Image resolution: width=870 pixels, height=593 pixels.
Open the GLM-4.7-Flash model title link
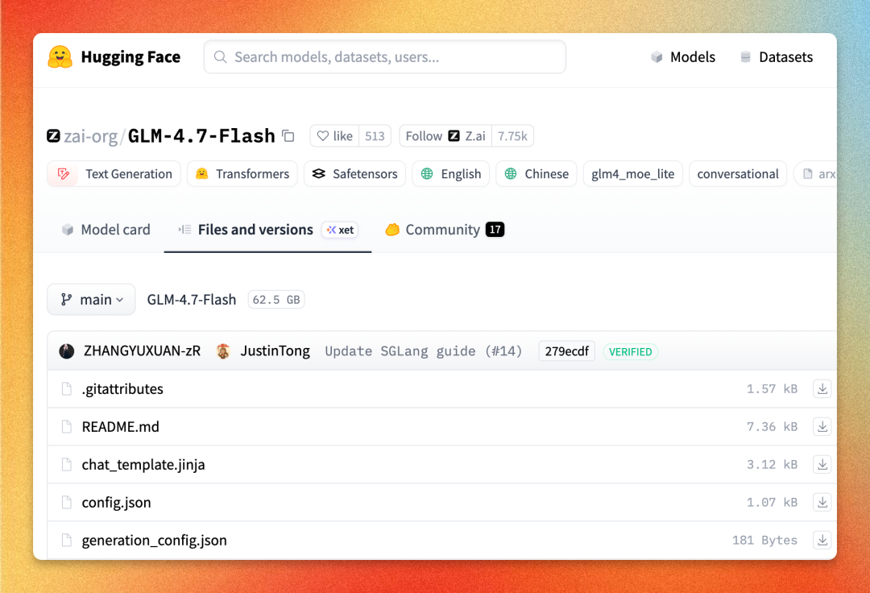(x=201, y=136)
